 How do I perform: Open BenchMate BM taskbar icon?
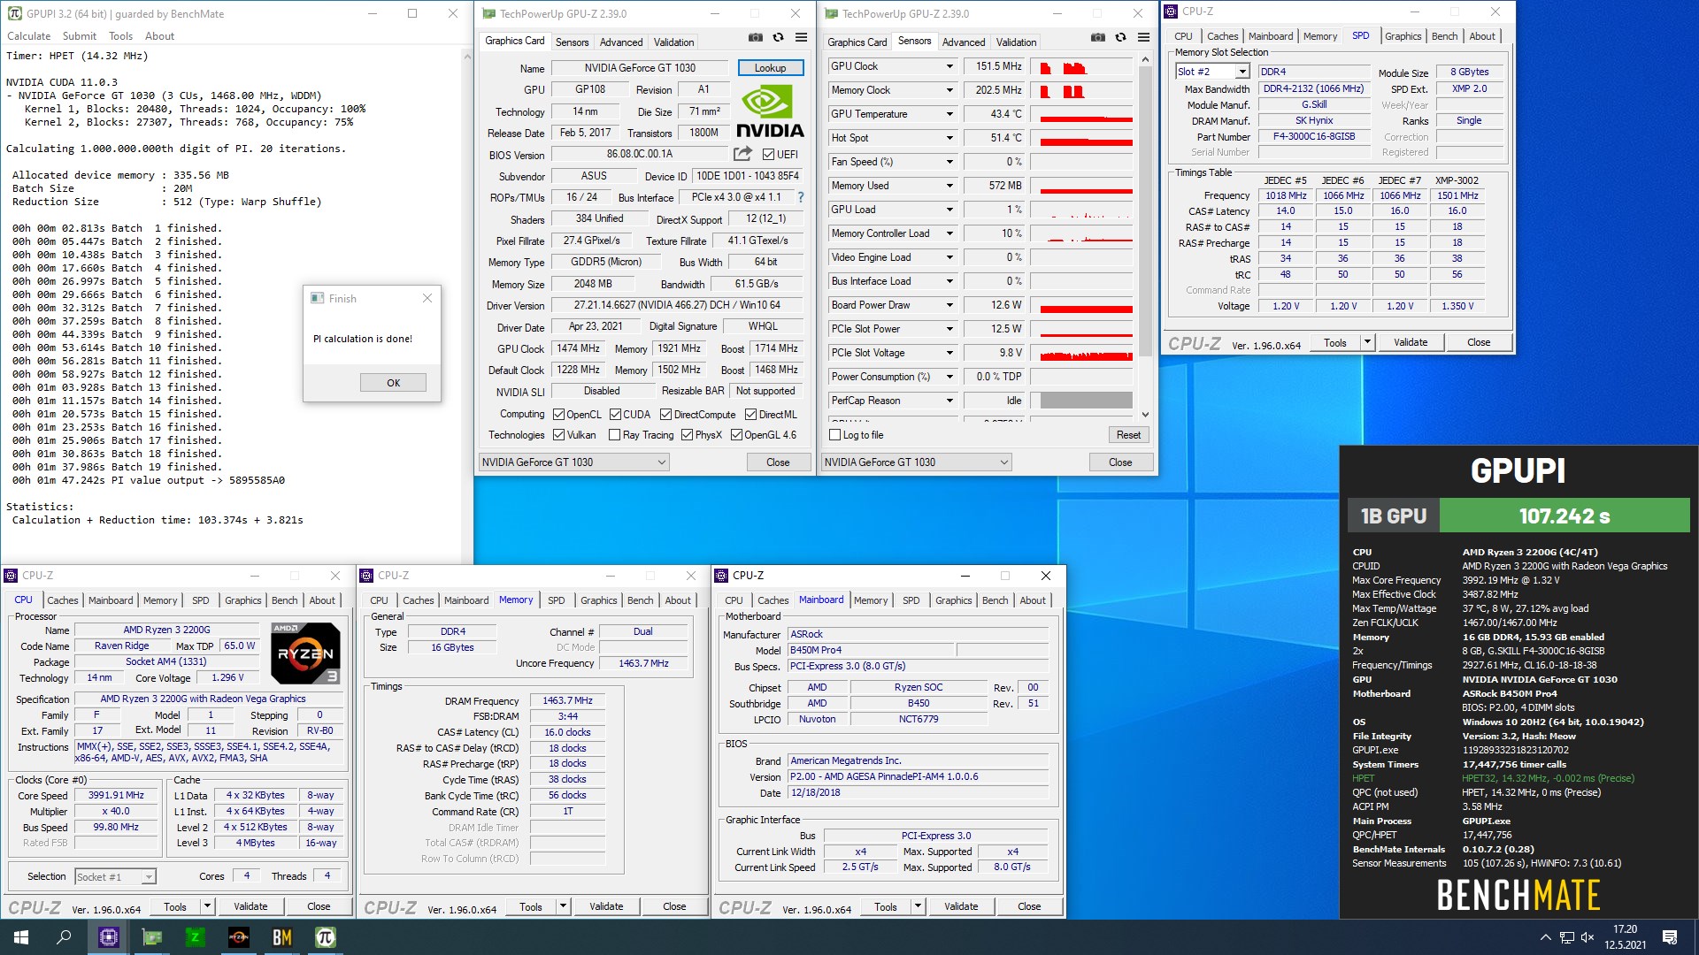(281, 937)
